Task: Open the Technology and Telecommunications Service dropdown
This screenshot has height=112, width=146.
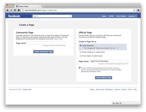Action: pos(100,48)
